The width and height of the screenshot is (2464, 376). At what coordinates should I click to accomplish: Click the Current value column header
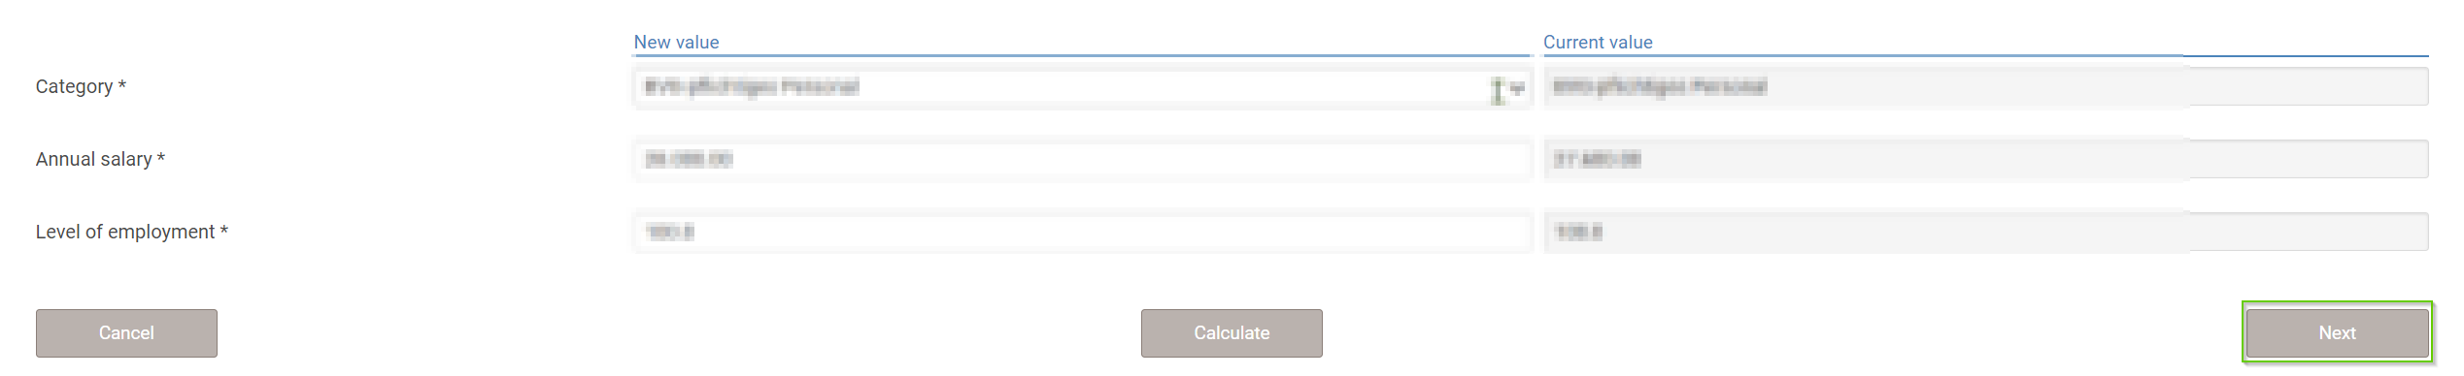point(1598,43)
